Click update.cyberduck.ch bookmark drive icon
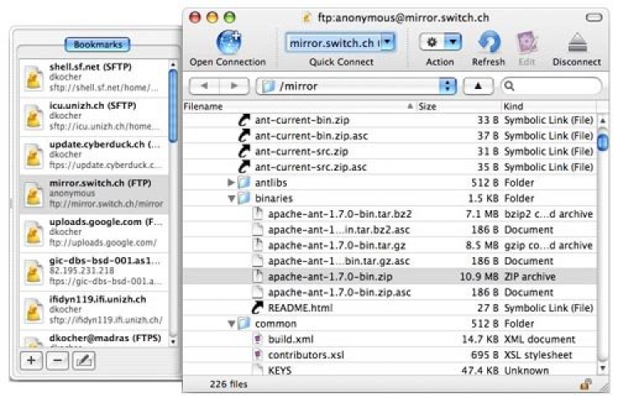This screenshot has height=408, width=618. pyautogui.click(x=33, y=156)
